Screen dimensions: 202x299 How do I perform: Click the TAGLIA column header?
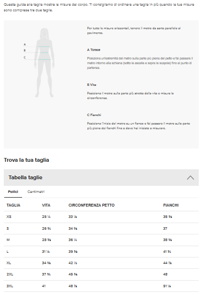[13, 205]
